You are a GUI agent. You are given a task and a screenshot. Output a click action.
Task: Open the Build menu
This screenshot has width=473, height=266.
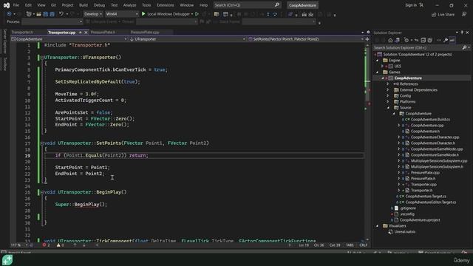point(84,5)
